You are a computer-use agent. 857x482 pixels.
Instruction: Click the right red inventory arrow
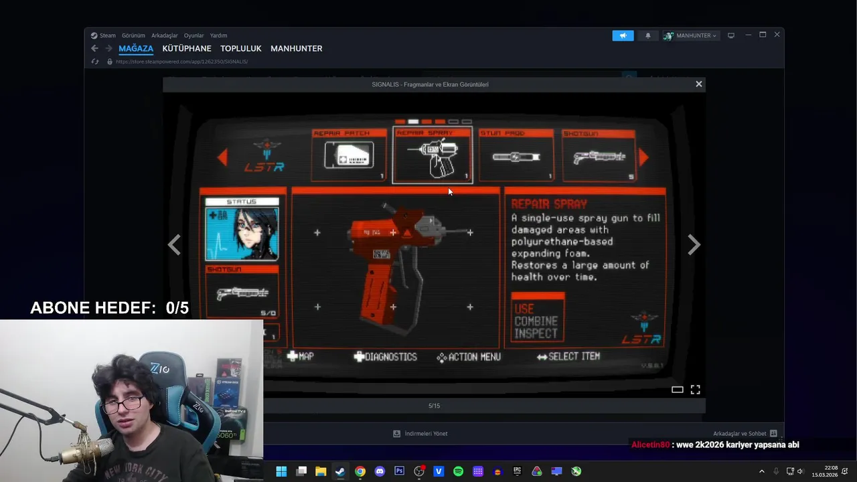(x=644, y=157)
